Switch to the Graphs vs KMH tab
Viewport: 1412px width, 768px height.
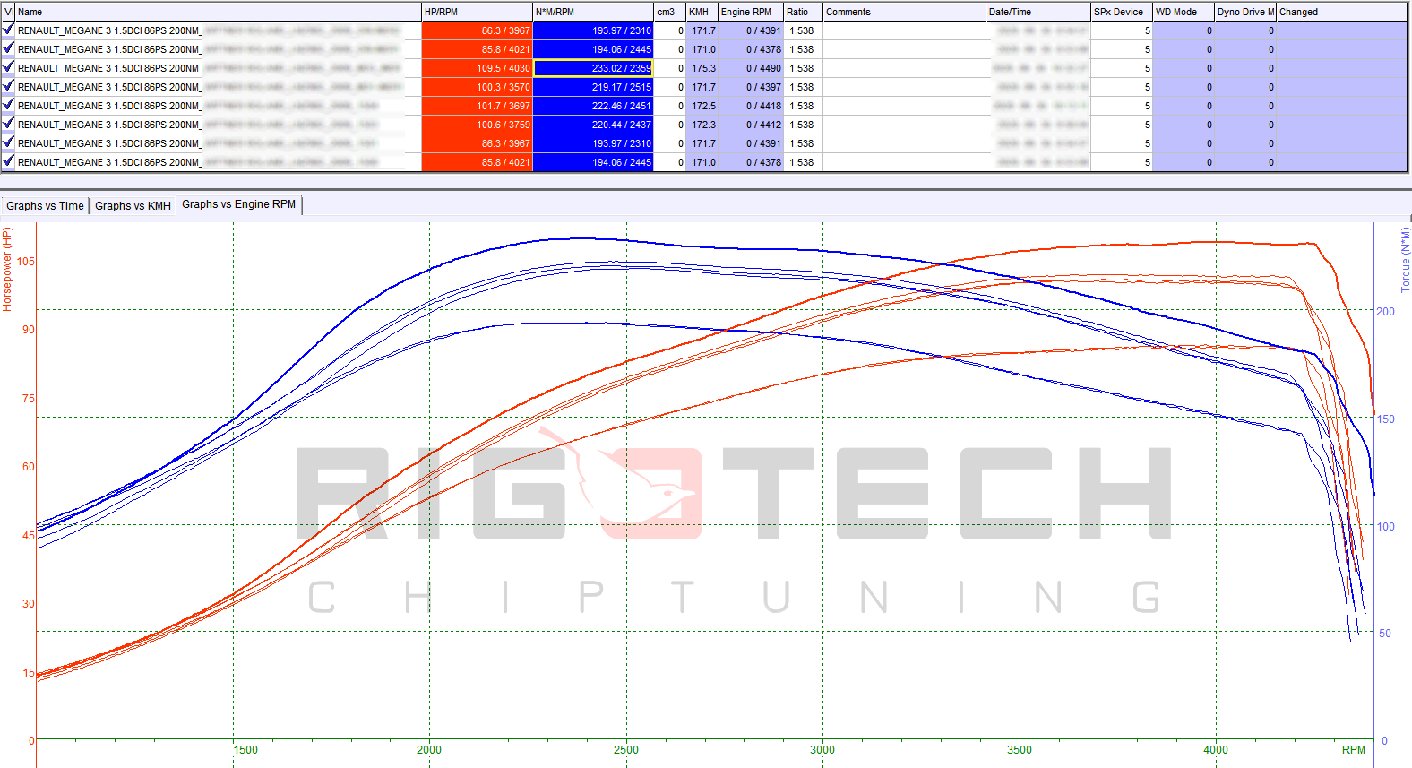click(133, 205)
